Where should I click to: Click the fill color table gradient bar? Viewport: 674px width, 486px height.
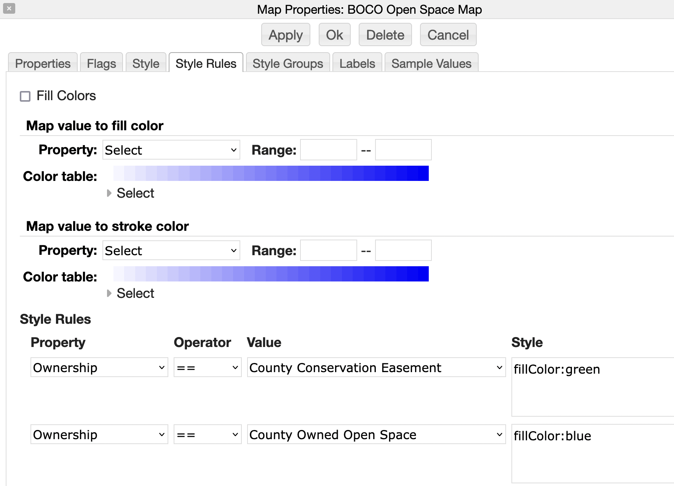click(271, 173)
